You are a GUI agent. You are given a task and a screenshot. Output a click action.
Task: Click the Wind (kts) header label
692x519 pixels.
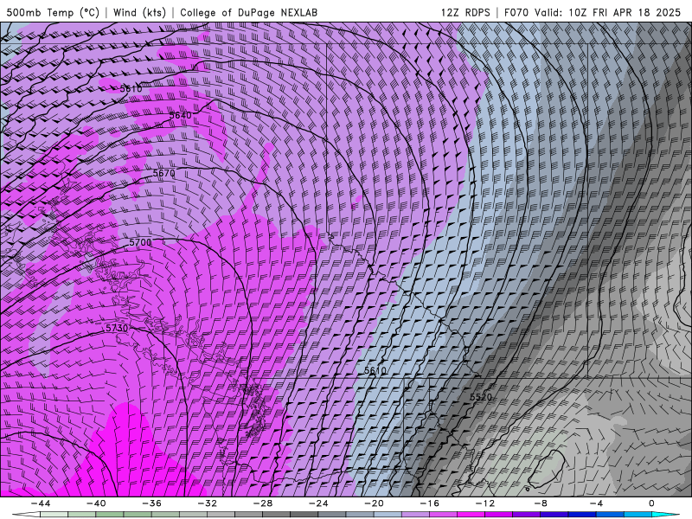[139, 12]
